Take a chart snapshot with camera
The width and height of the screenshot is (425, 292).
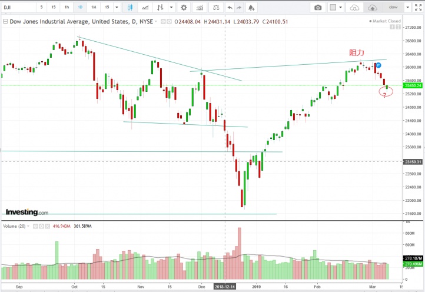318,8
